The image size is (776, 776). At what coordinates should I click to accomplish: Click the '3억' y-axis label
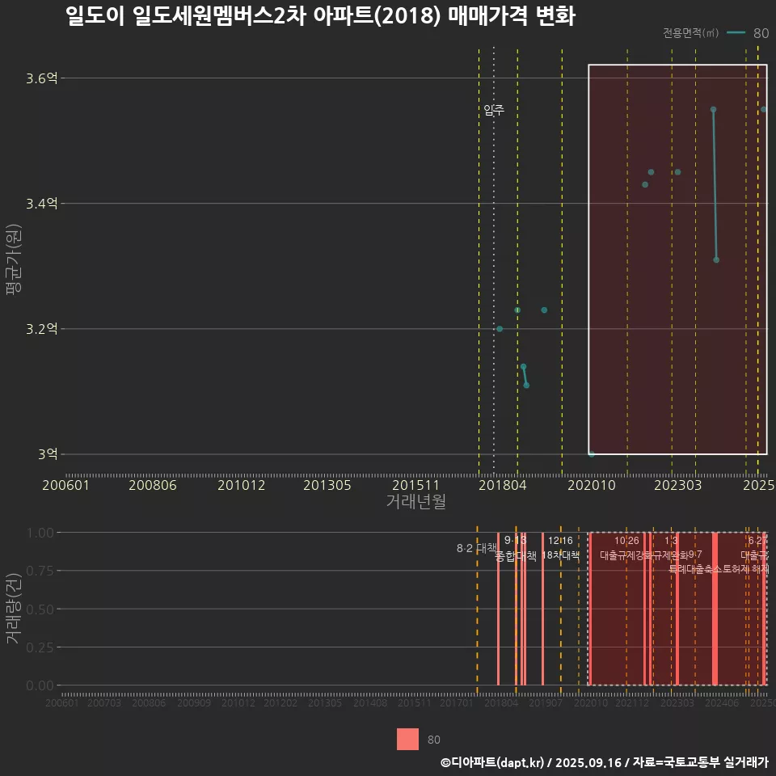click(48, 453)
